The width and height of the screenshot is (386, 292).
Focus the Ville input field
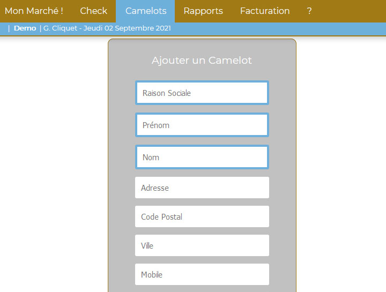202,245
